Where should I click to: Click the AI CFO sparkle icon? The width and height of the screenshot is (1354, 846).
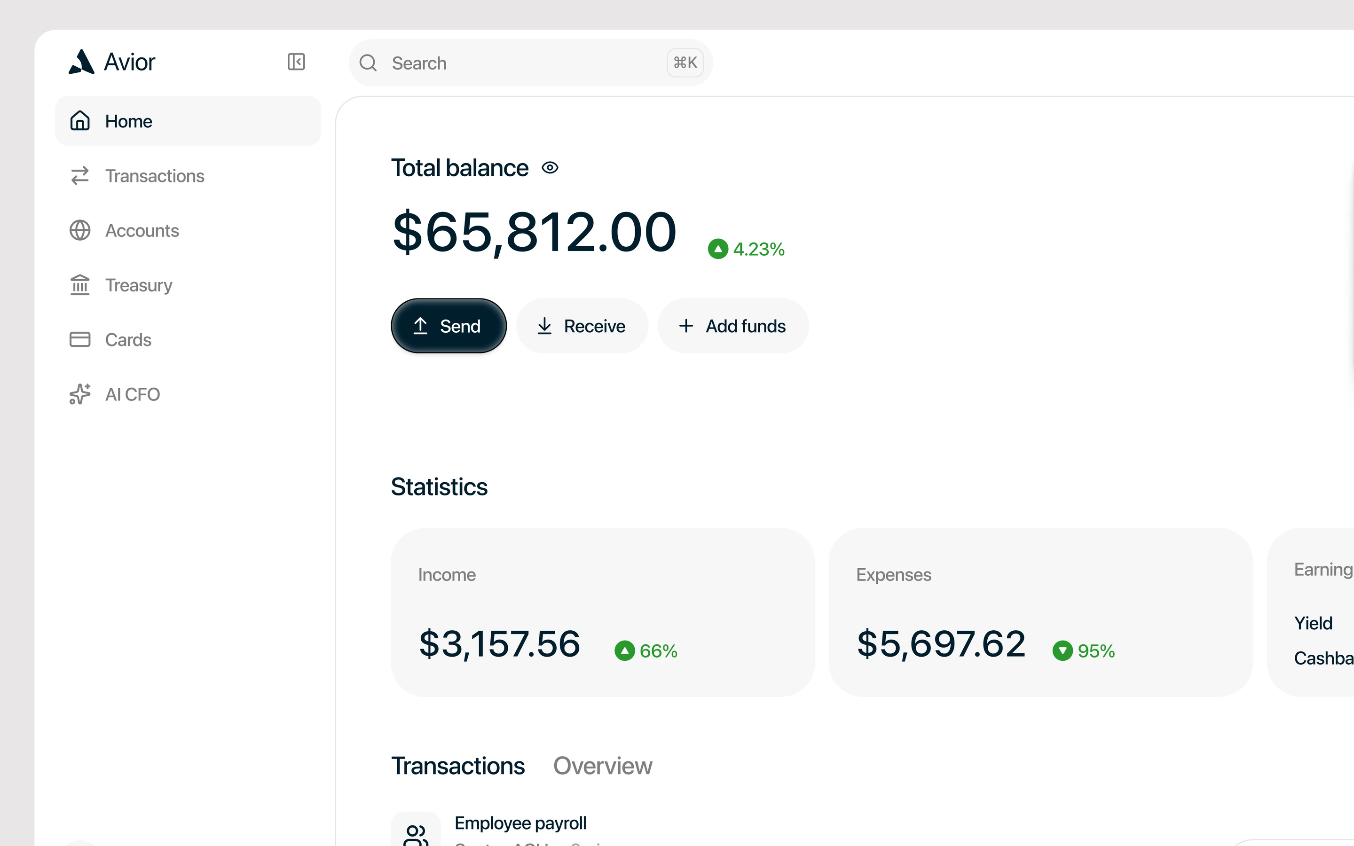click(80, 394)
